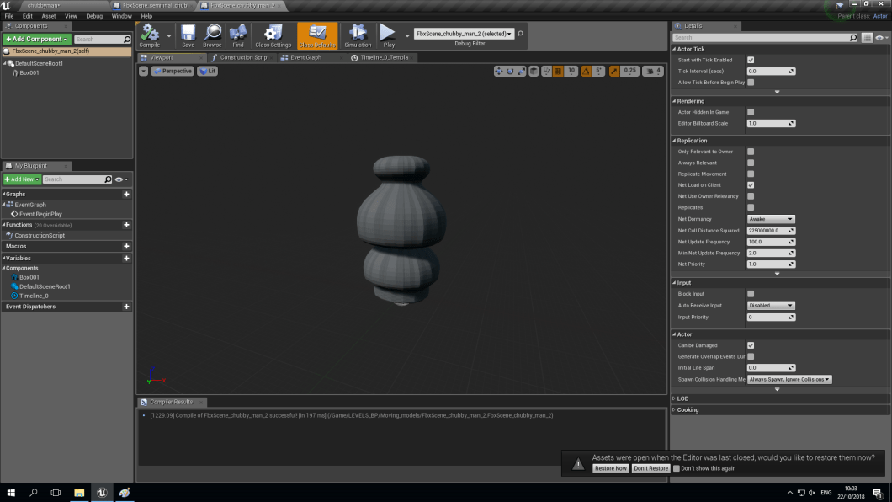Click the magnifier icon next to Debug Filter
The image size is (892, 502).
tap(520, 34)
